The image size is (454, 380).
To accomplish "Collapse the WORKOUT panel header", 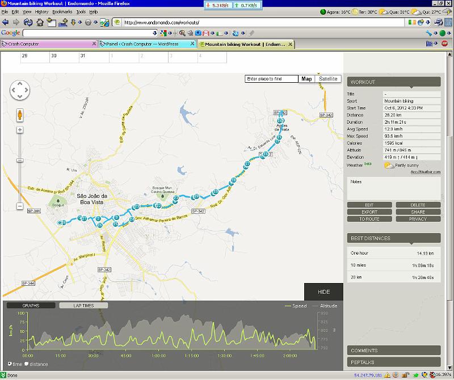I will pyautogui.click(x=394, y=82).
